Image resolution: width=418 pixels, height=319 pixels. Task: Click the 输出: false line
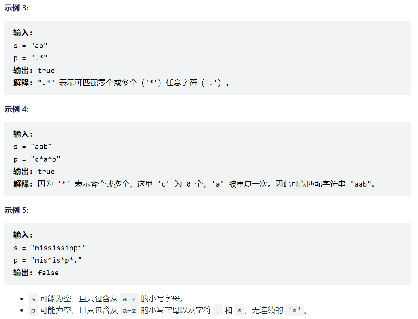point(36,273)
